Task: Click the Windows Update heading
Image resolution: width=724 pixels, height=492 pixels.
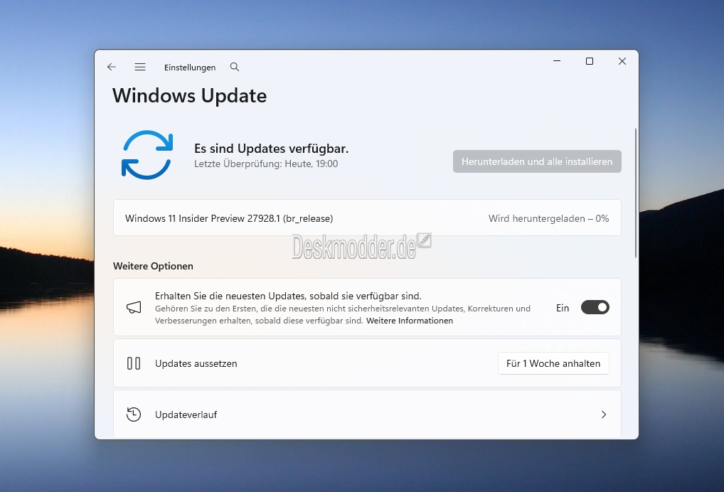Action: [x=189, y=95]
